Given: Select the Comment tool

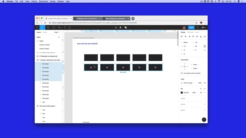Looking at the screenshot, I should click(x=70, y=28).
